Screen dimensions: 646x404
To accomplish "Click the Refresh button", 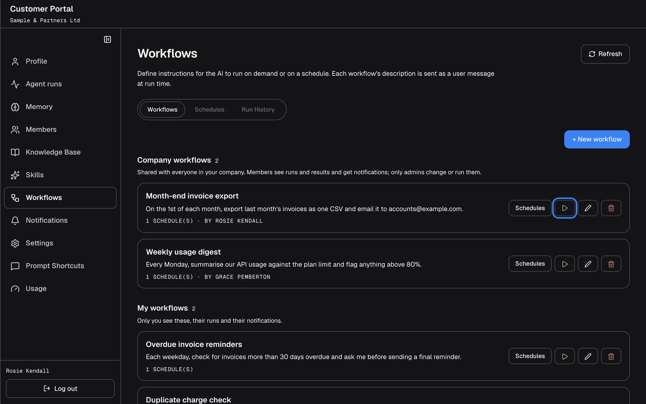I will pos(605,54).
